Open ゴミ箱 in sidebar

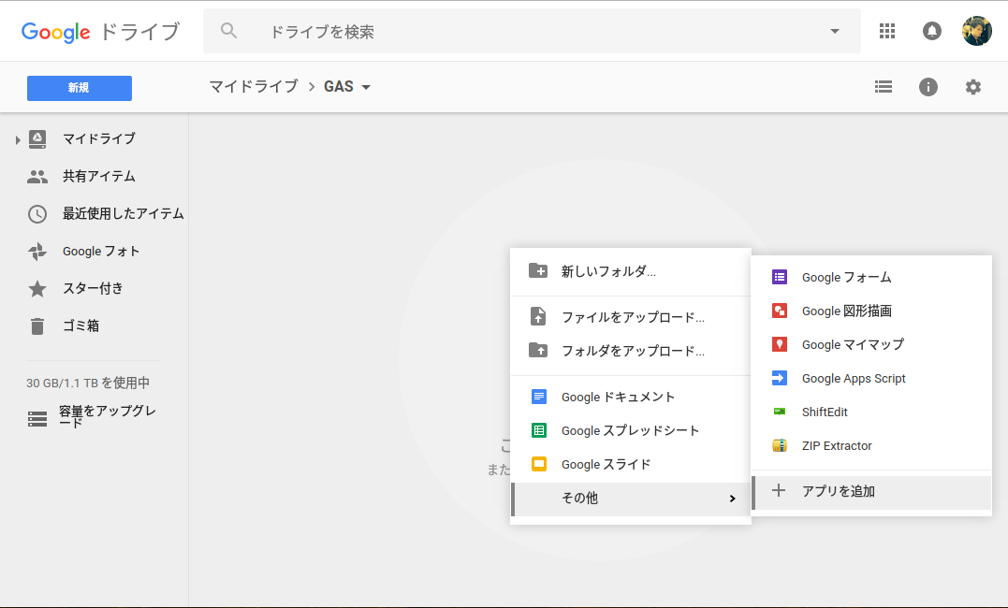[81, 326]
